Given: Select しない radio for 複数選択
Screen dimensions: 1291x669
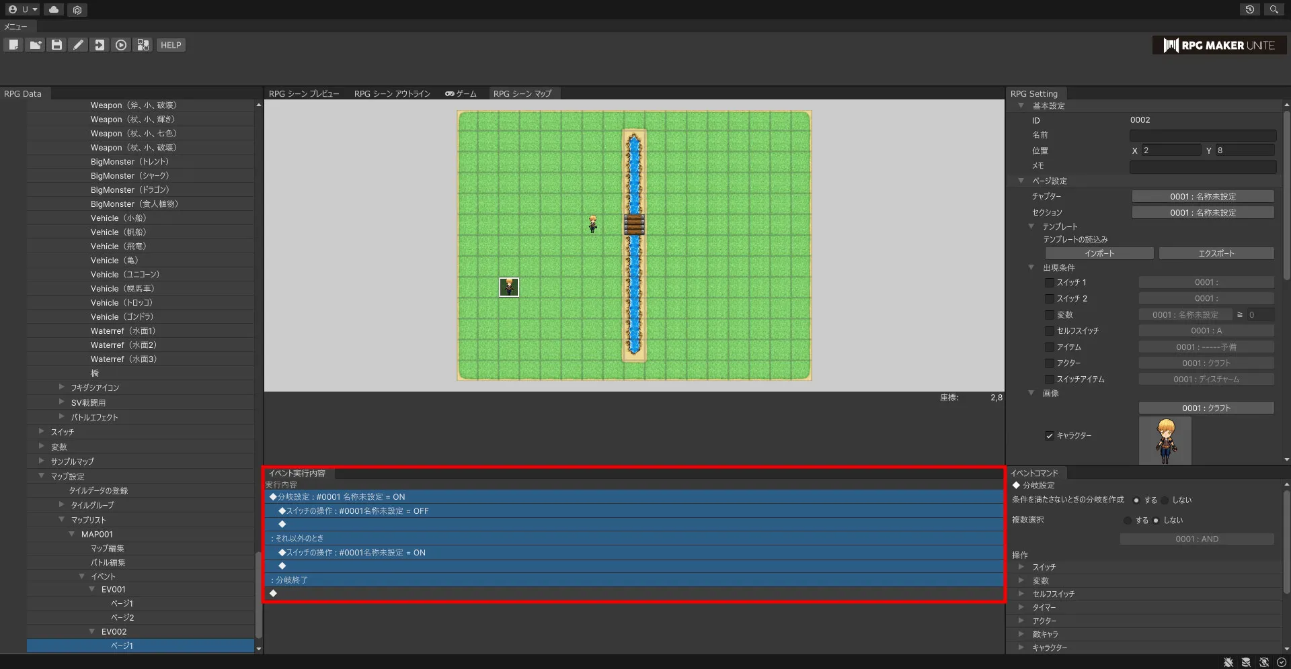Looking at the screenshot, I should click(1156, 521).
